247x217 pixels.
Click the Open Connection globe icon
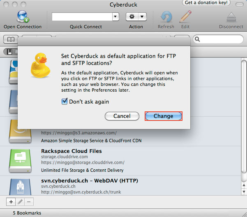(23, 16)
